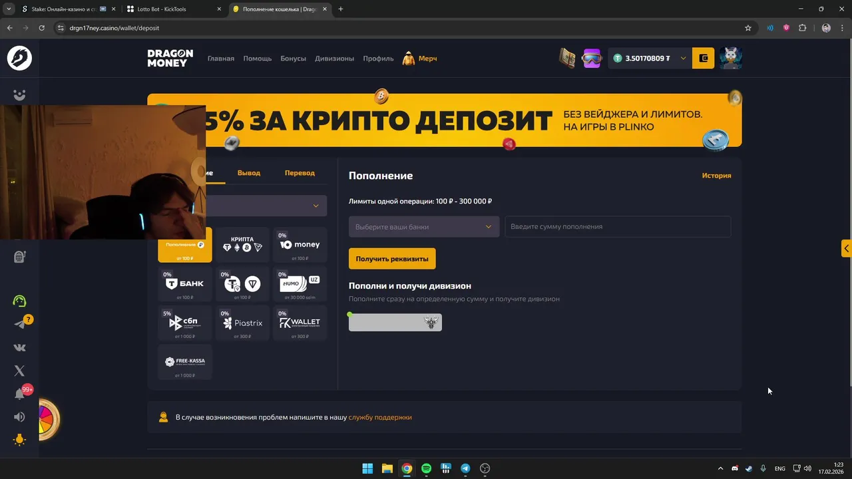Open notifications bell with 99+ badge

(19, 394)
